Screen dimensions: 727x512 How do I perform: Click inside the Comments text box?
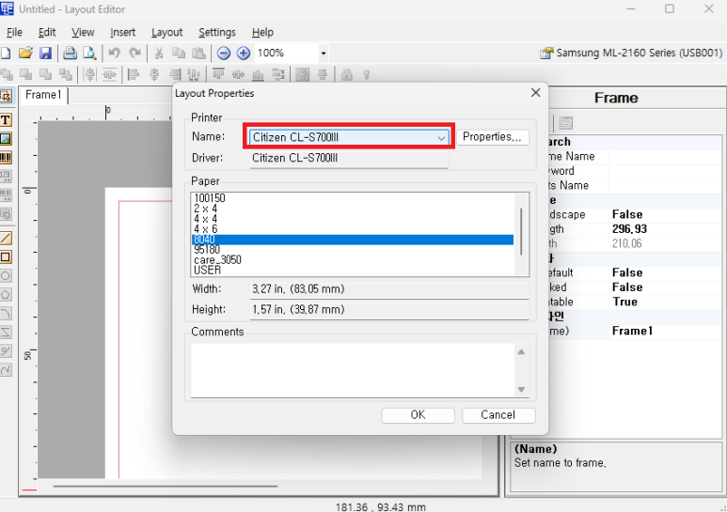[353, 370]
